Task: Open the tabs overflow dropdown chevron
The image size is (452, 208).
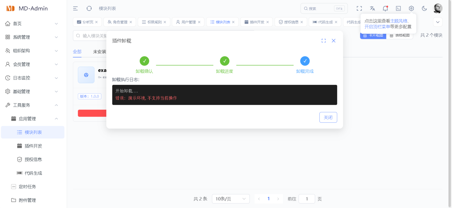Action: (x=438, y=22)
